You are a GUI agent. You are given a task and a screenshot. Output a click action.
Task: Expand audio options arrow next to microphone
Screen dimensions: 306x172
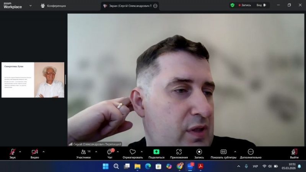click(20, 151)
